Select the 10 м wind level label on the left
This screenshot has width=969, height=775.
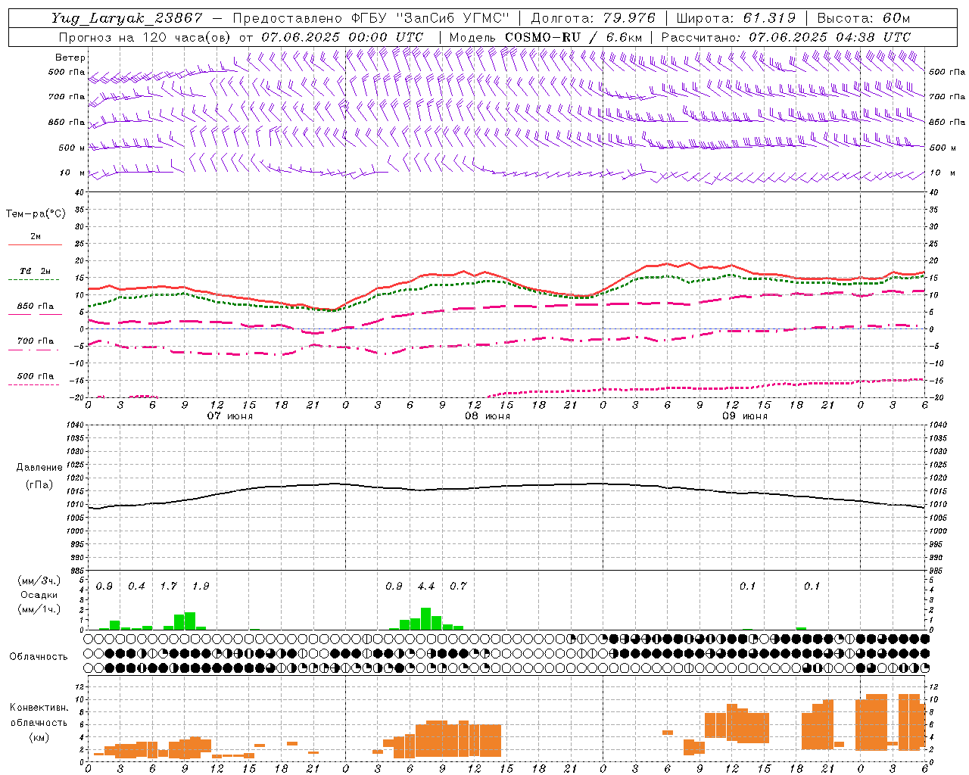73,173
